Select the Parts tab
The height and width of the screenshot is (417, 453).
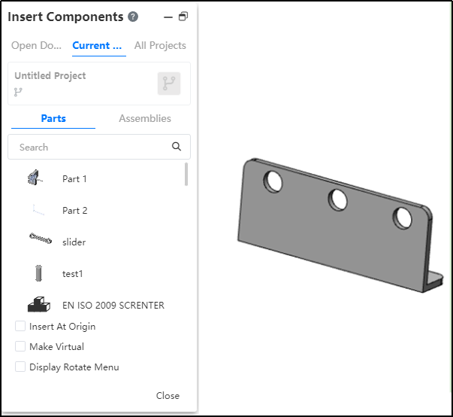coord(53,118)
